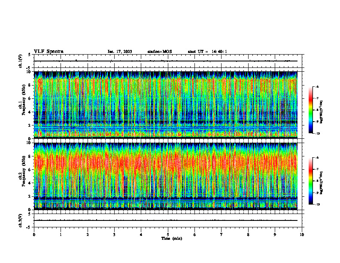
Task: Click time axis tick label "6"
Action: pyautogui.click(x=195, y=235)
